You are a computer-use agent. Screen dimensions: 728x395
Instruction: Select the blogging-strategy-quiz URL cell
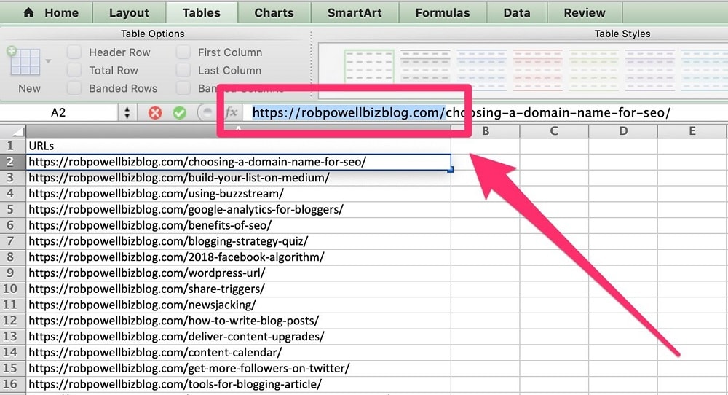[x=238, y=241]
